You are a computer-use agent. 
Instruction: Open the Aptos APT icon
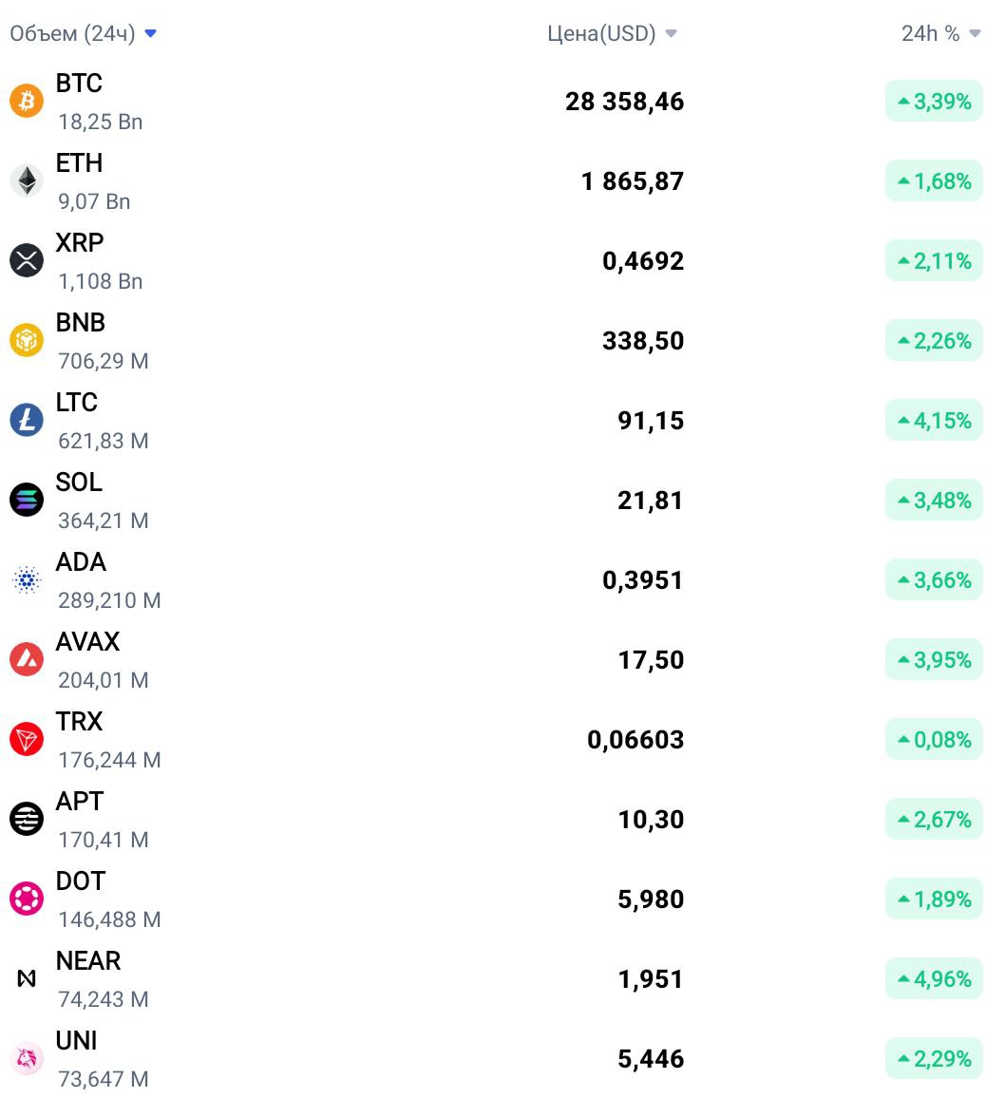pyautogui.click(x=27, y=820)
